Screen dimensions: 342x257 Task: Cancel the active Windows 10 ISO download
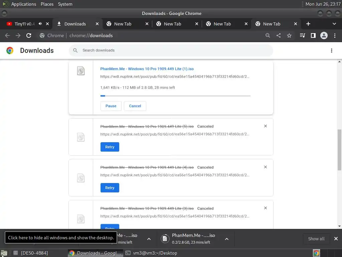pyautogui.click(x=135, y=106)
